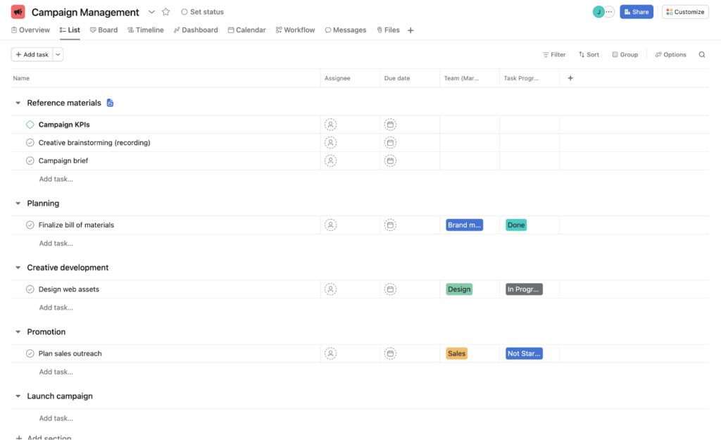Screen dimensions: 721x440
Task: Click the Due date column header
Action: (410, 78)
